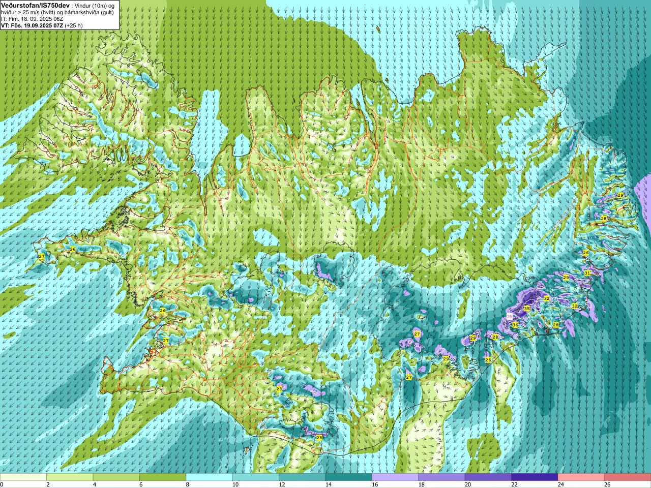Click the legend scale value 18
Screen dimensions: 651x488
click(x=421, y=484)
